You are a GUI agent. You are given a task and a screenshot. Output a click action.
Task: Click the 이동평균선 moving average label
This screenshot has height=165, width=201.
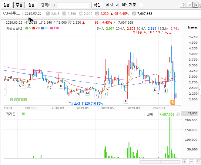[14, 28]
